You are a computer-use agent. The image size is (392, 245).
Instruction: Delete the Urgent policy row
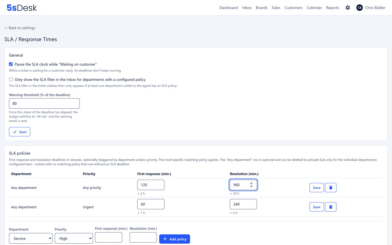[x=331, y=207]
